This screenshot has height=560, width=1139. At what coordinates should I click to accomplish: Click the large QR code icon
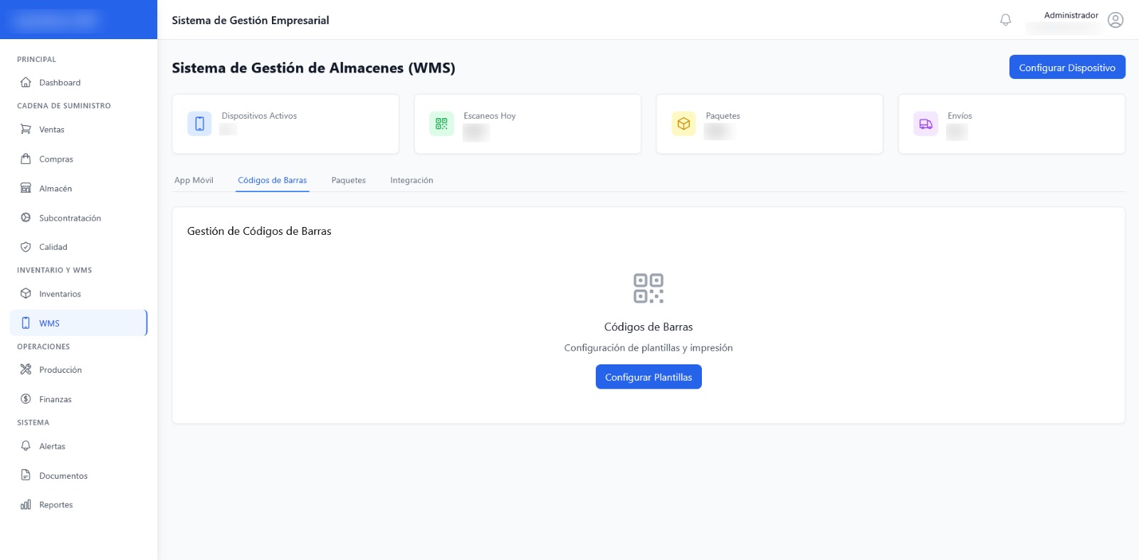click(x=648, y=288)
